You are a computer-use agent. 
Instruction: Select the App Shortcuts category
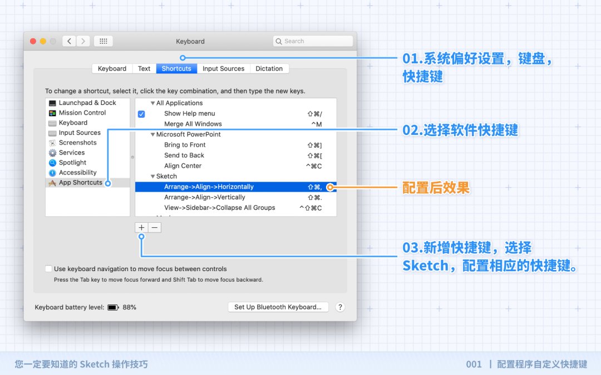point(88,183)
